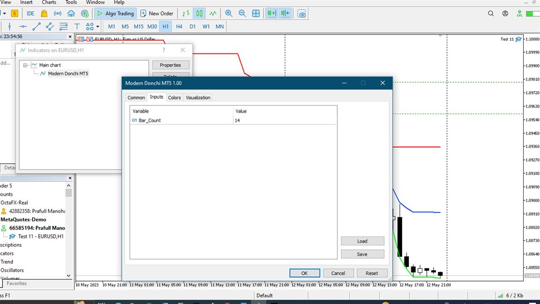Screen dimensions: 540x304
Task: Switch chart to candlestick view
Action: [x=199, y=13]
